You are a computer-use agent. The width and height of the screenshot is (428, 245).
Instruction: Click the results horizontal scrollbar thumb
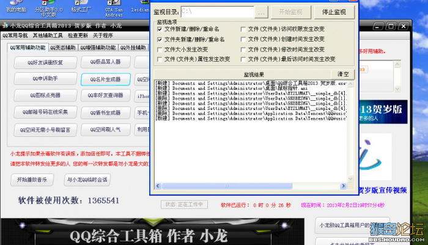coord(227,186)
